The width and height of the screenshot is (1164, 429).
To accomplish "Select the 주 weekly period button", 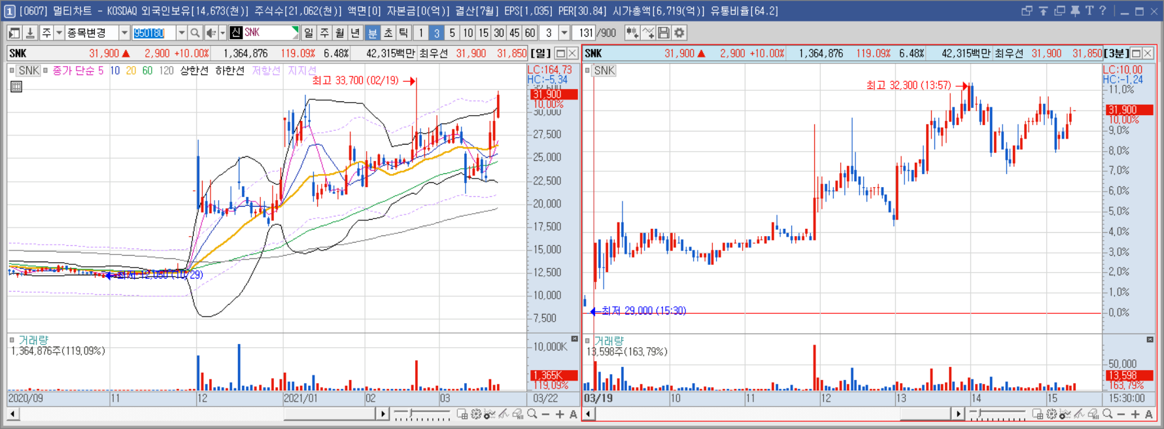I will (x=324, y=33).
